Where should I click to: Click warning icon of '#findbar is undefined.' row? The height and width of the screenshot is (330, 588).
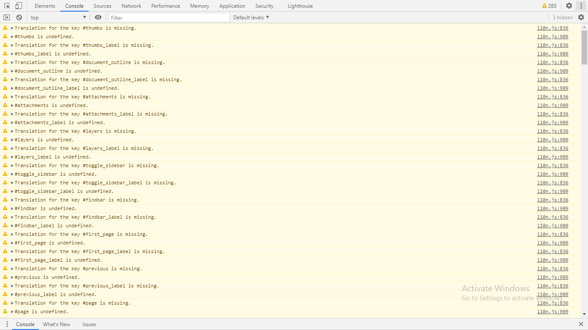pos(5,208)
